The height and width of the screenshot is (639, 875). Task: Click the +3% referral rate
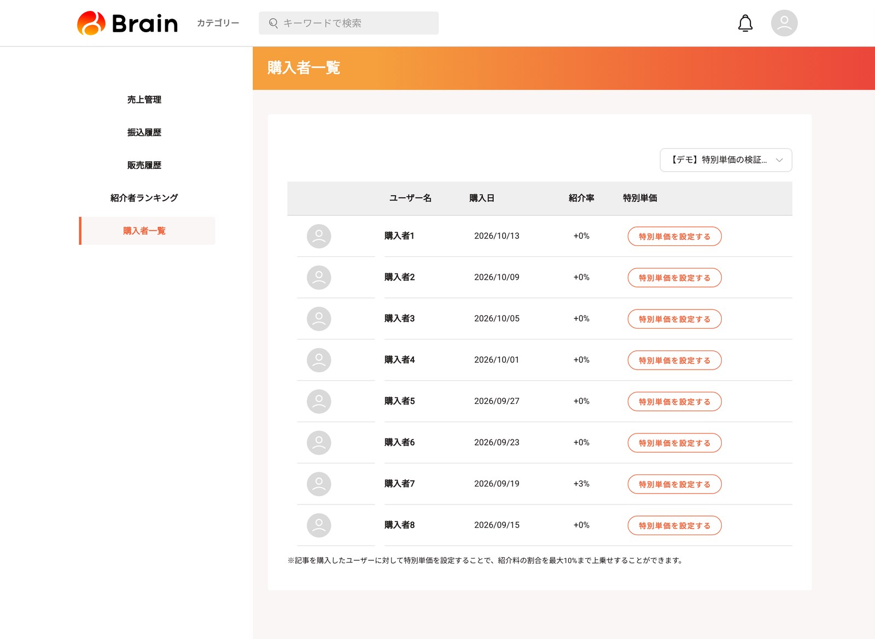581,484
